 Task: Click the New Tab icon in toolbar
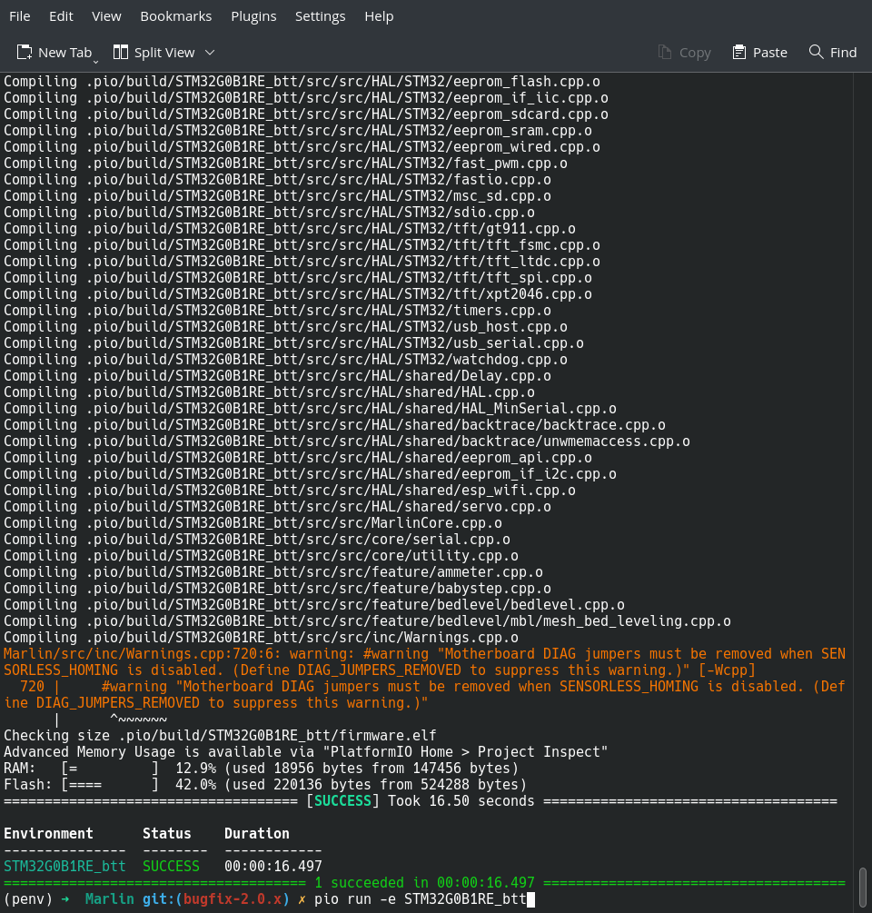25,53
